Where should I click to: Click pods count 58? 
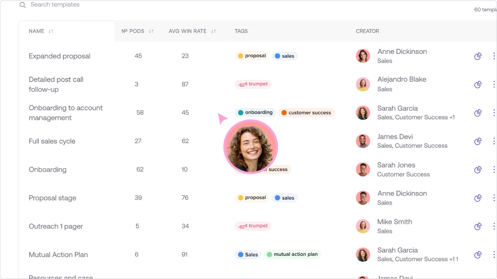coord(140,113)
